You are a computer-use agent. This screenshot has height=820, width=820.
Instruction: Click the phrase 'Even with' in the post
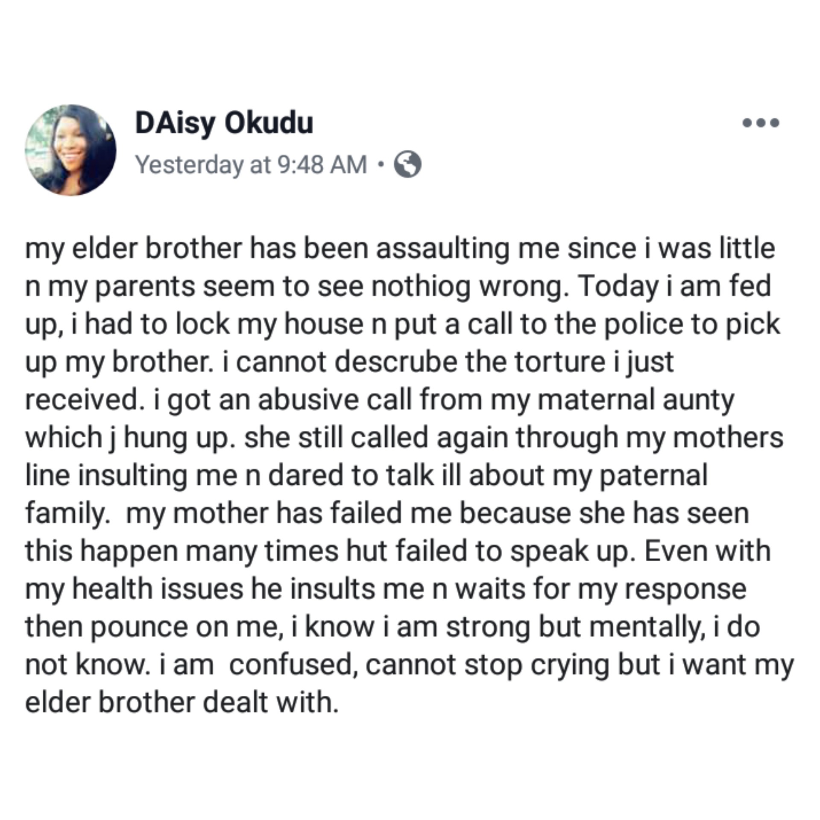pos(707,551)
